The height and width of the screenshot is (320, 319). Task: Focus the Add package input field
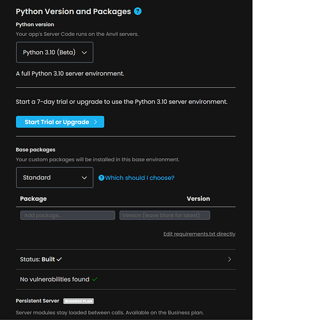(x=68, y=215)
